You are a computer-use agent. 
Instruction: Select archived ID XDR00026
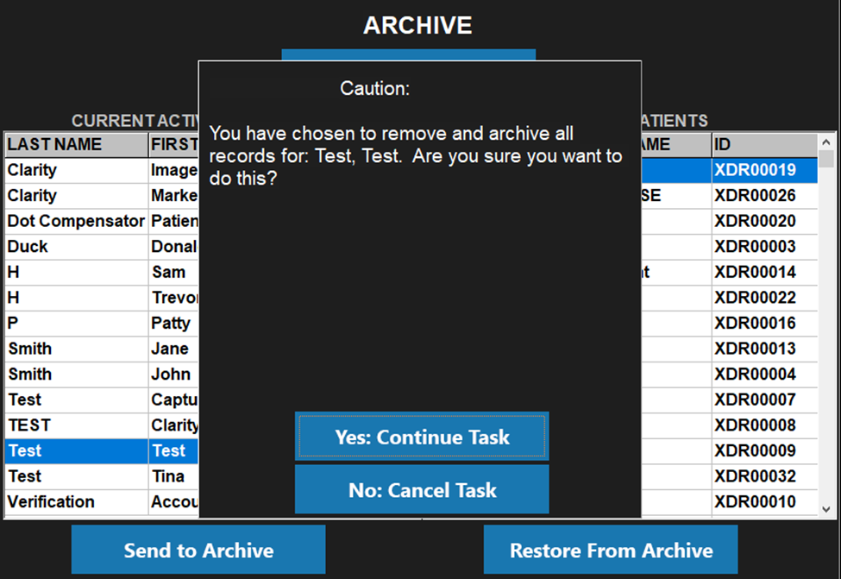tap(765, 195)
